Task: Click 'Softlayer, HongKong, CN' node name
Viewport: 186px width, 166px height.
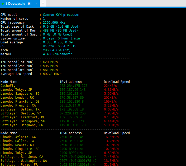Action: (22, 125)
